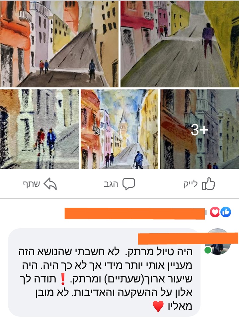This screenshot has width=239, height=317.
Task: Open the commenter's profile picture
Action: [217, 242]
